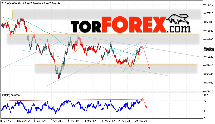Click the 1 Dec 2022 date label
This screenshot has height=124, width=215.
tap(74, 121)
